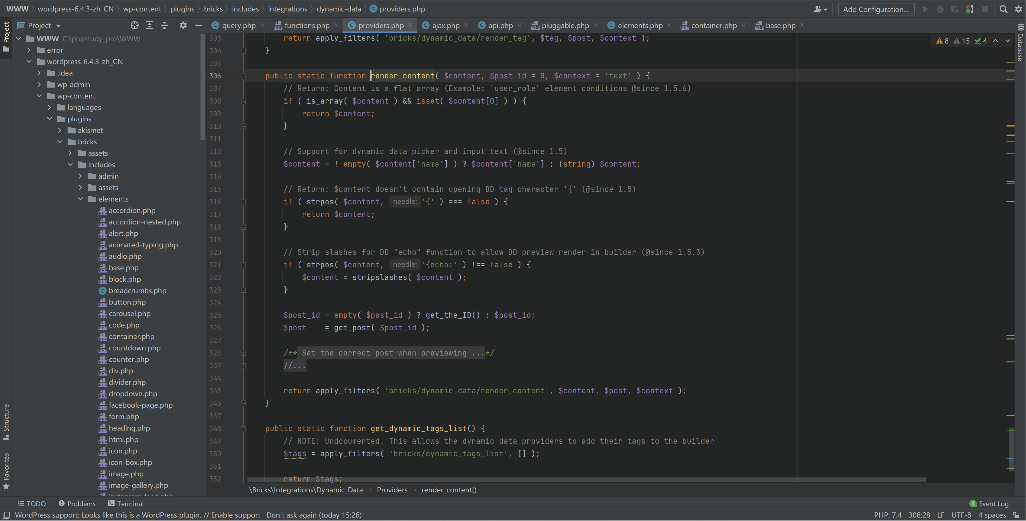Click the Run configuration play icon
This screenshot has height=521, width=1026.
[x=926, y=9]
